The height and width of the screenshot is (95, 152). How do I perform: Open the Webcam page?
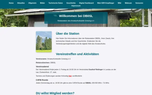click(128, 3)
